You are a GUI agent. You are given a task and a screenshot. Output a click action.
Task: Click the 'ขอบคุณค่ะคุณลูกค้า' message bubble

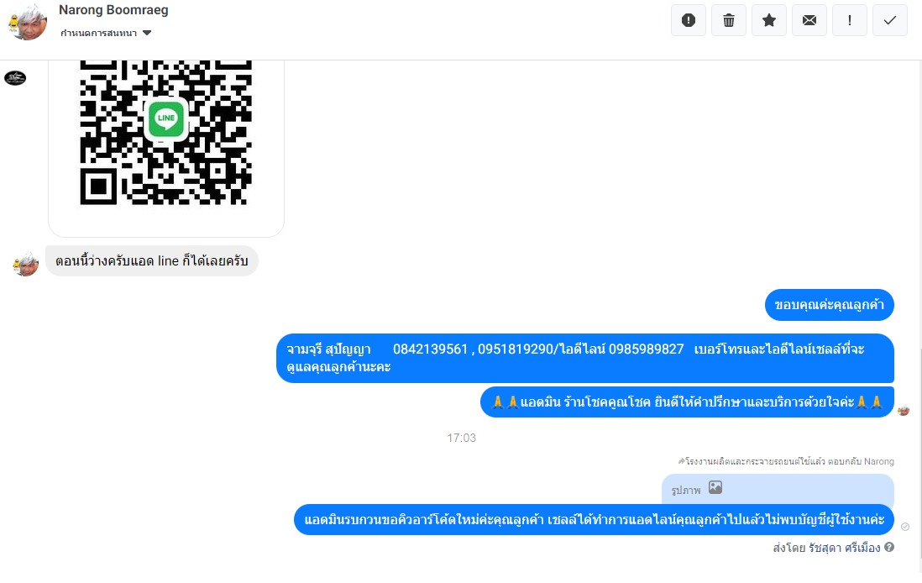pyautogui.click(x=829, y=305)
